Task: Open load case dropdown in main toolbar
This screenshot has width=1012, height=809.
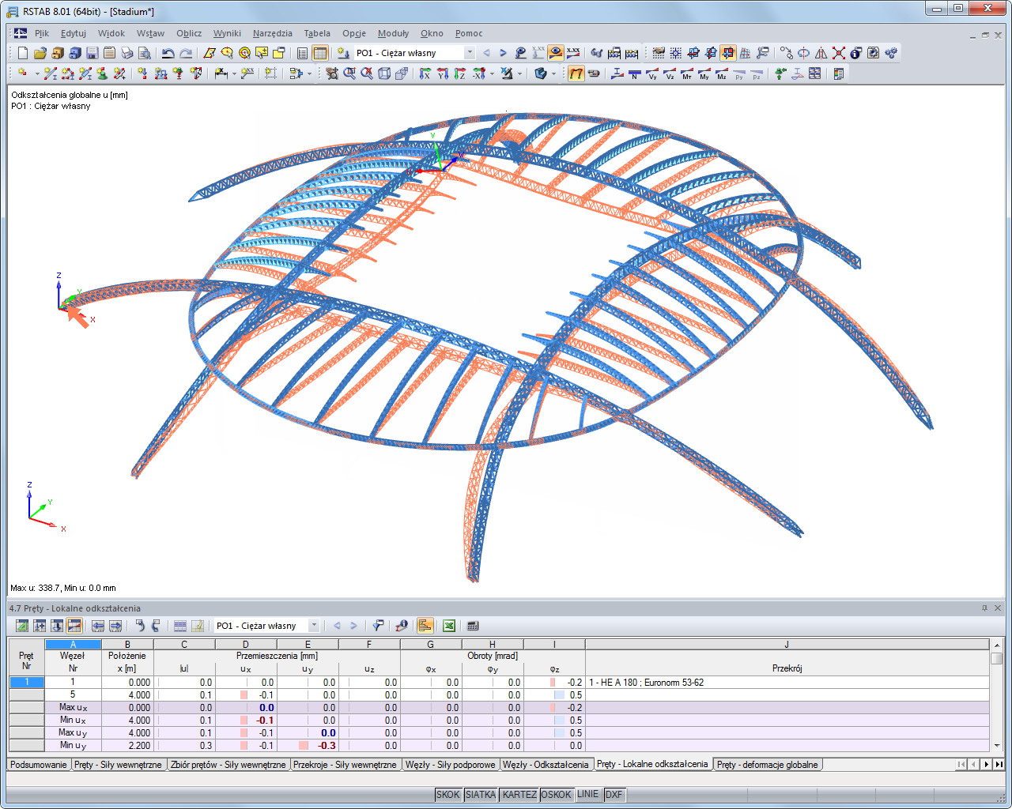Action: pyautogui.click(x=469, y=53)
